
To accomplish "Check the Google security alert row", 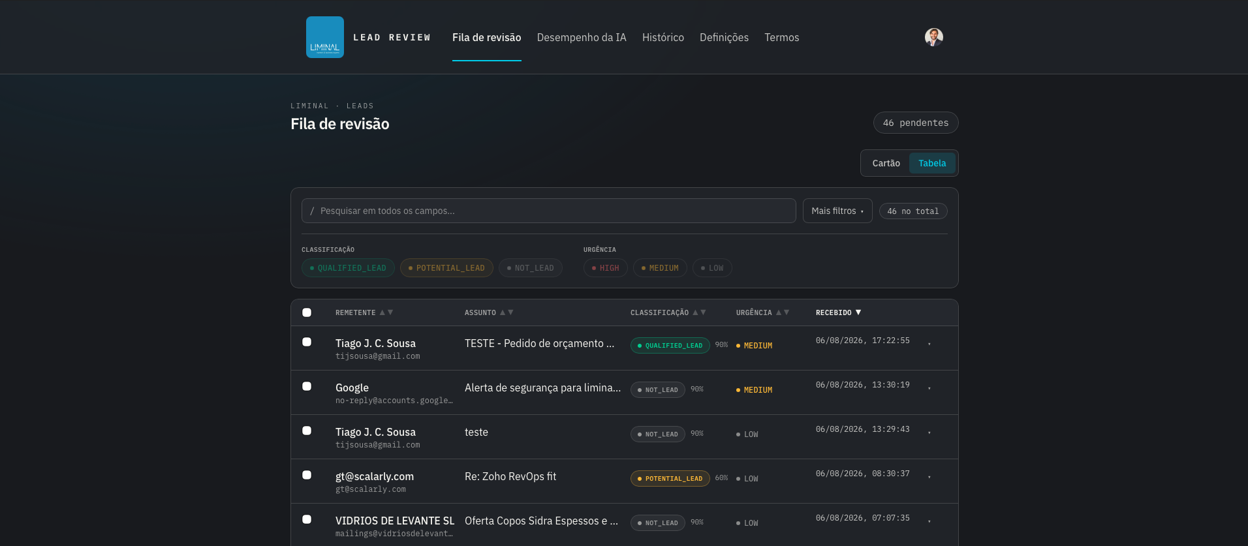I will click(x=307, y=386).
